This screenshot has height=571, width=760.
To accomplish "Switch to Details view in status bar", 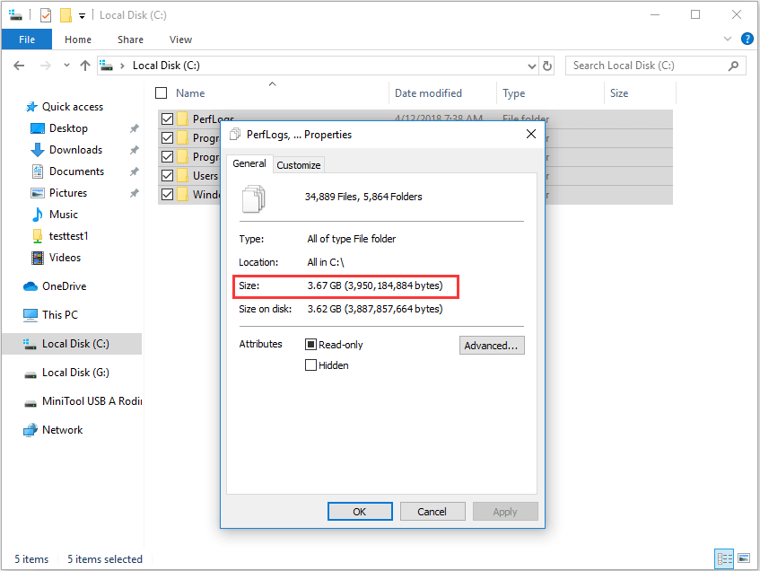I will (x=725, y=558).
